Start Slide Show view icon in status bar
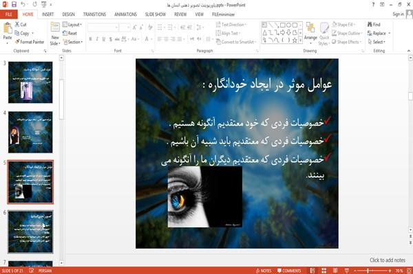 [347, 271]
